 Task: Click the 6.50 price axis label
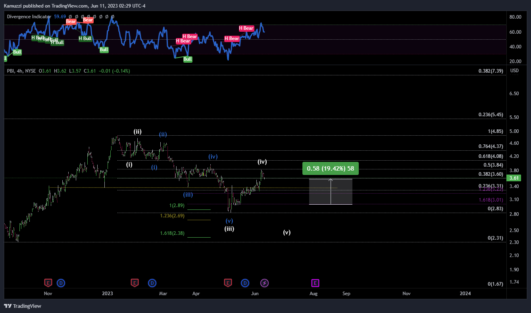click(x=514, y=94)
